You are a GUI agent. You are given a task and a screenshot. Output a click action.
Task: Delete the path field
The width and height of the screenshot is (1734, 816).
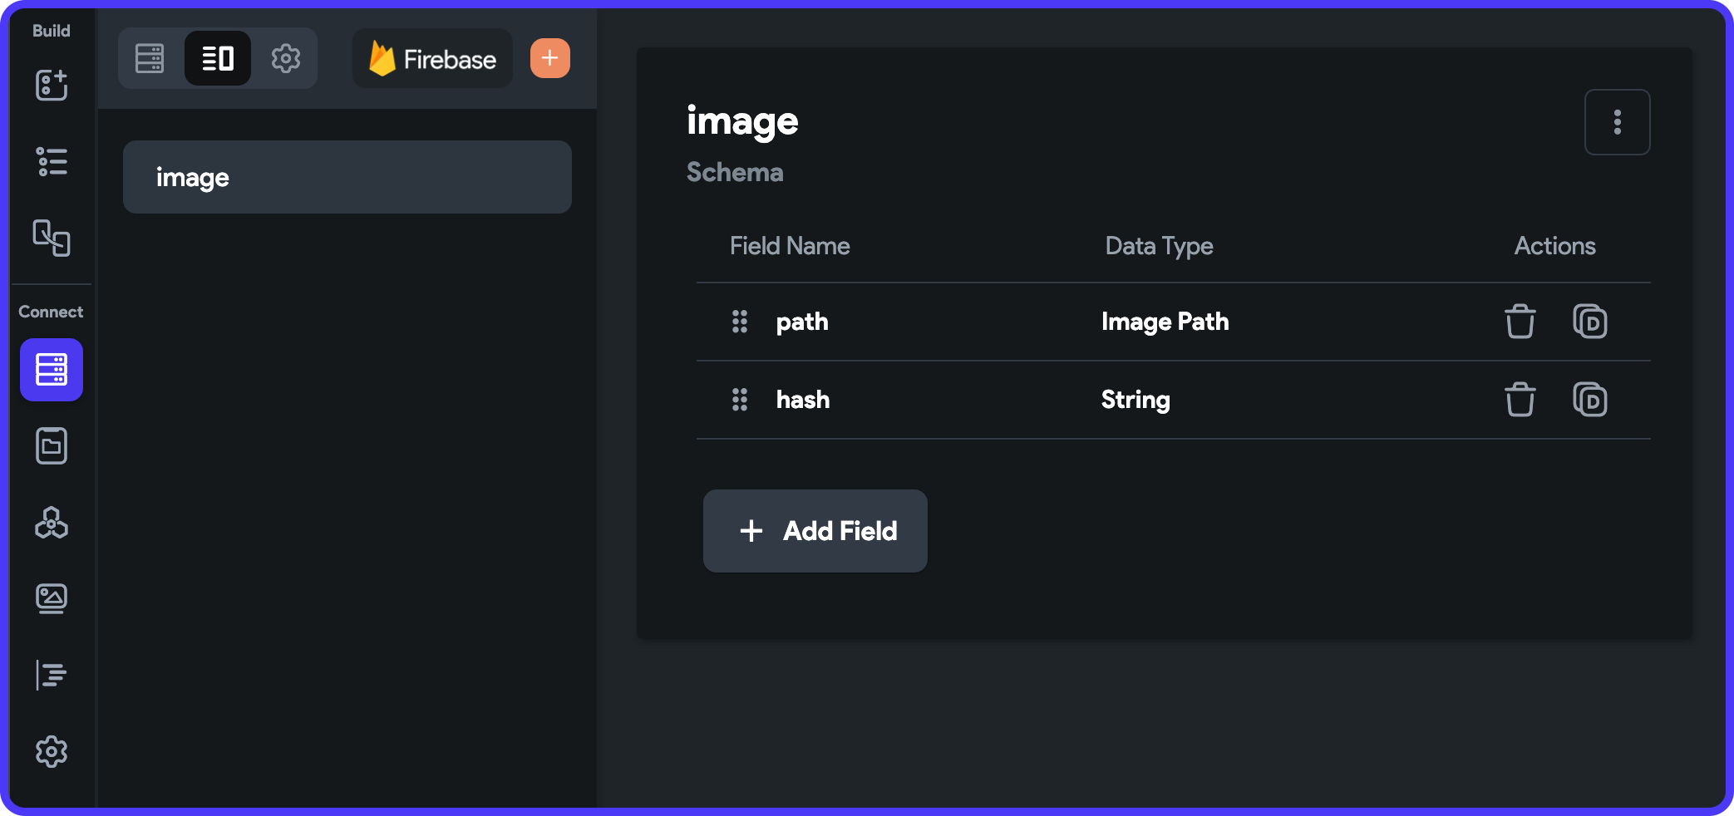[x=1520, y=322]
